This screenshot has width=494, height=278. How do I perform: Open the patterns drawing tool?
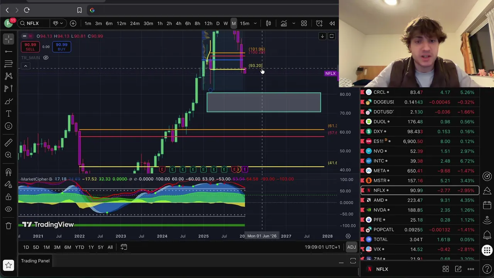click(x=8, y=76)
